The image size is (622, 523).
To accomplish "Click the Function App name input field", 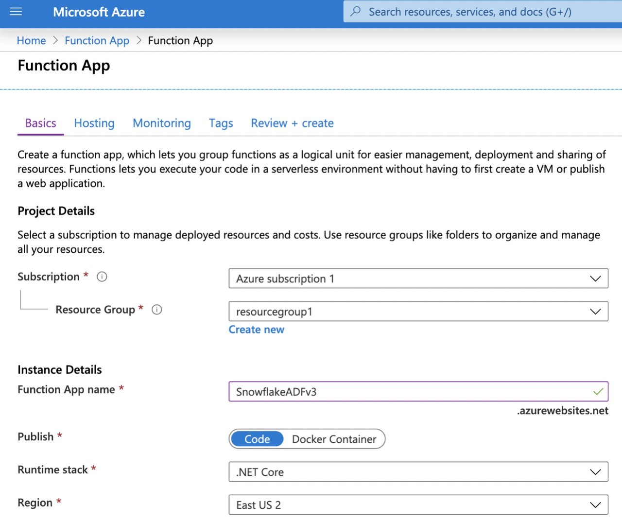I will (418, 391).
